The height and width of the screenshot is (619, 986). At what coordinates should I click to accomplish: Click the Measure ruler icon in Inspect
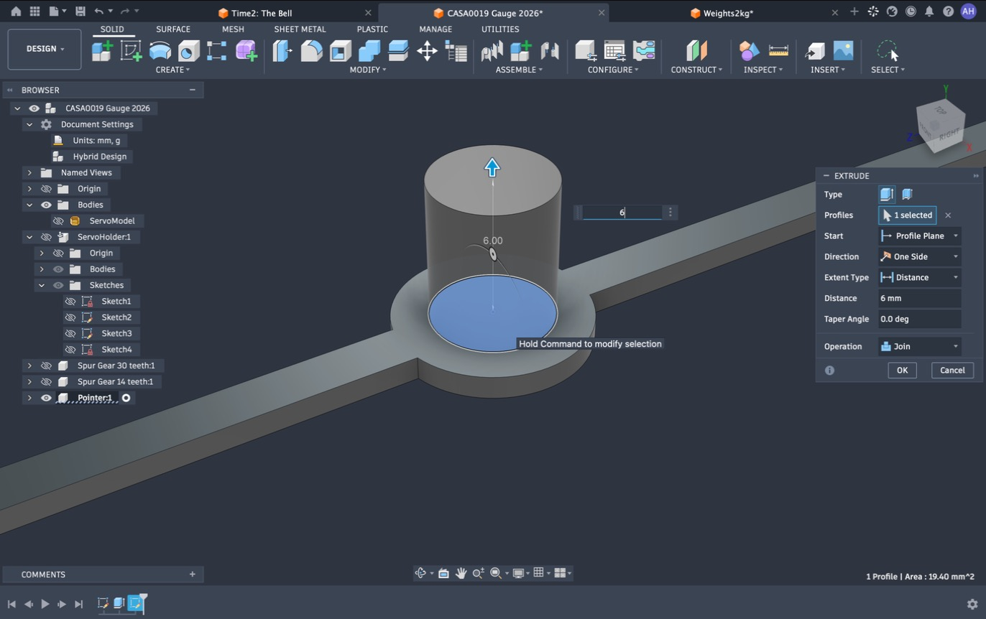(778, 50)
